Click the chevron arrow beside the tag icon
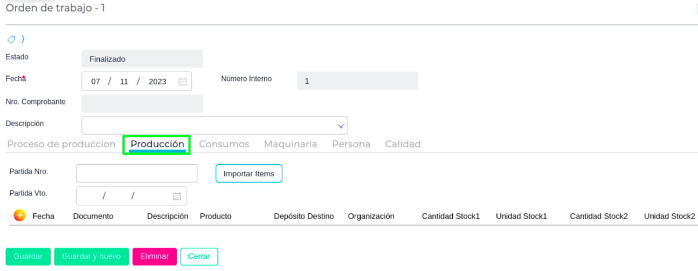The width and height of the screenshot is (698, 271). (x=23, y=39)
